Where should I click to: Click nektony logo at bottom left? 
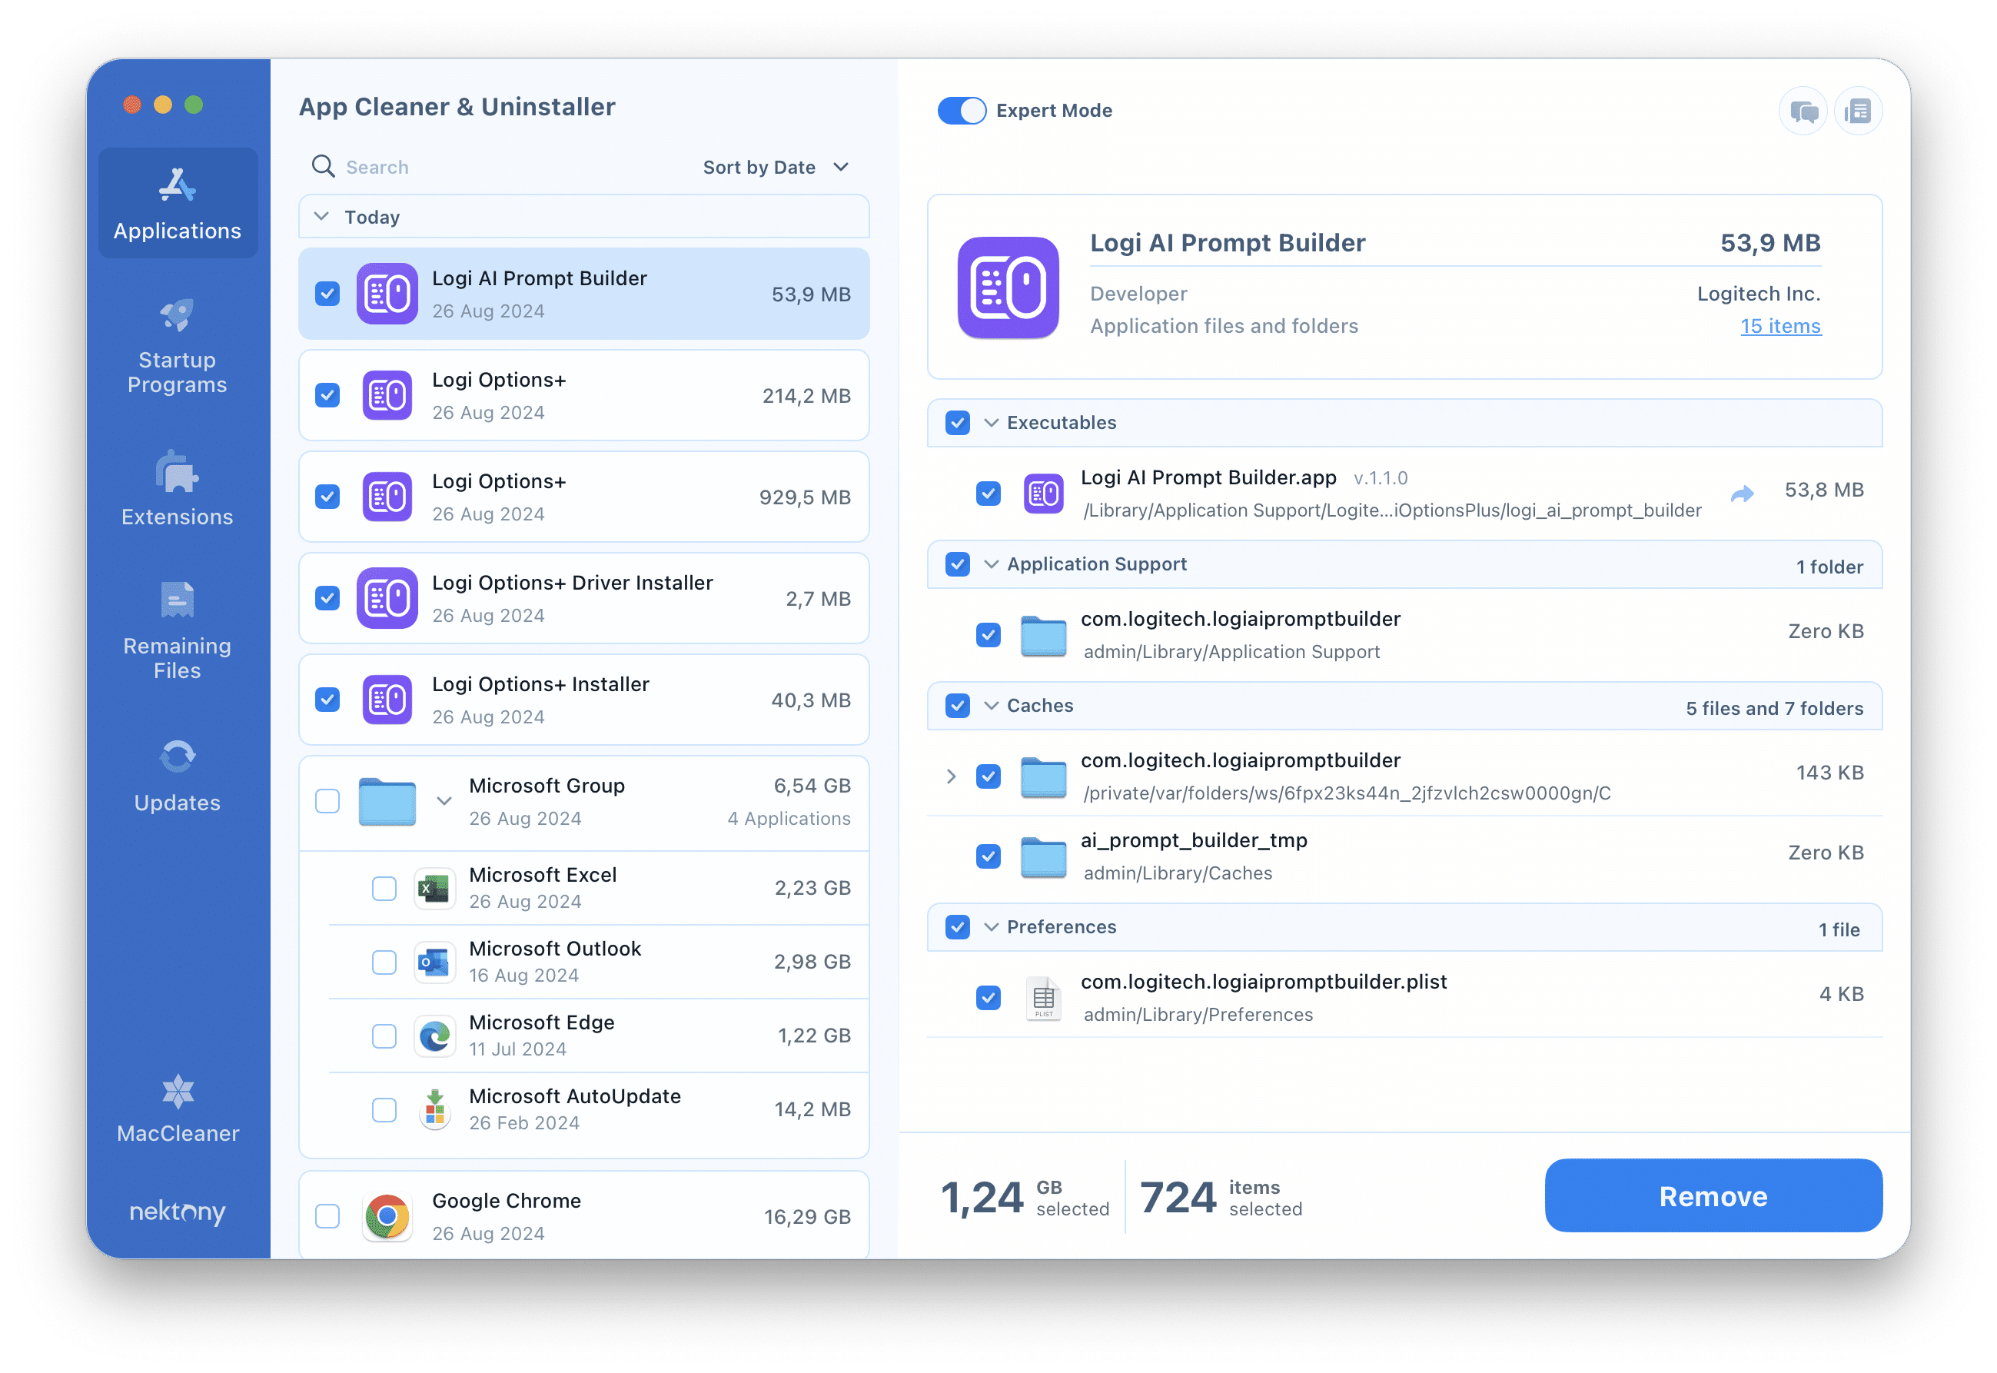click(178, 1211)
